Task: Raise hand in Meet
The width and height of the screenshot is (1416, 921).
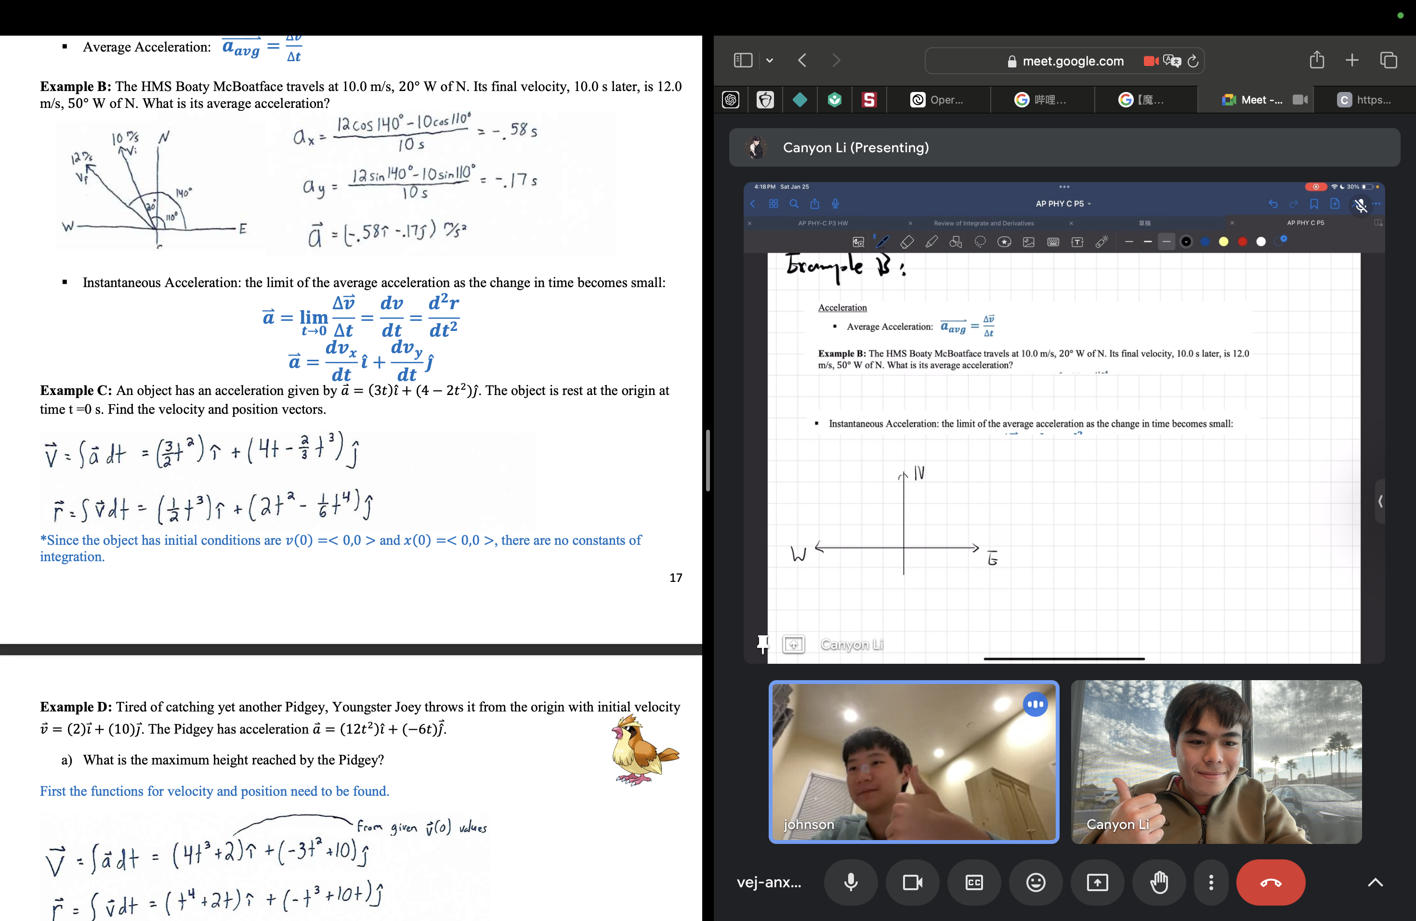Action: click(x=1159, y=882)
